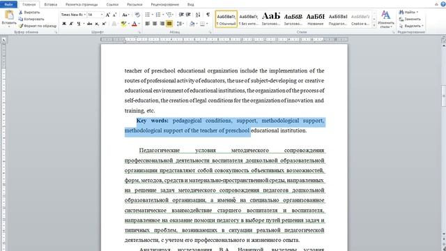Toggle underline (Ч) formatting
This screenshot has height=251, width=446.
[79, 24]
